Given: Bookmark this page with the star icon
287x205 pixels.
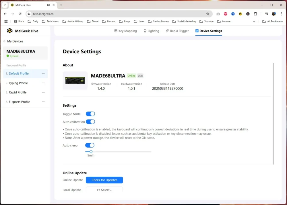Looking at the screenshot, I should click(208, 14).
